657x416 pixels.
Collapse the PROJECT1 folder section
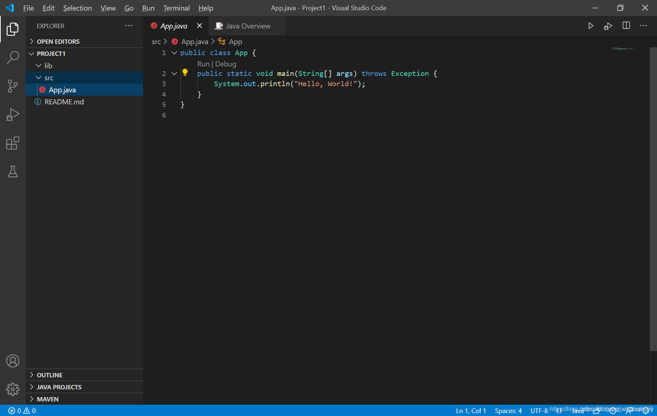pyautogui.click(x=85, y=54)
